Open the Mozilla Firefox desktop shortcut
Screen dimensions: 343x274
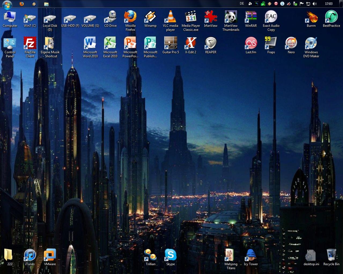click(130, 17)
